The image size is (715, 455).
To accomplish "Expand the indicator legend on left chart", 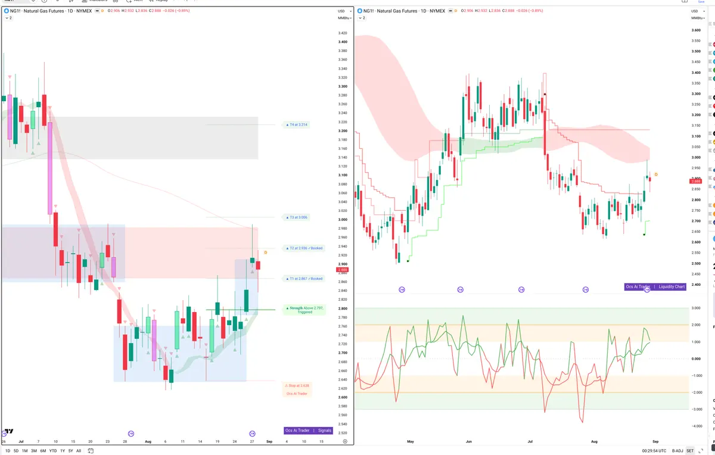I will pyautogui.click(x=8, y=18).
